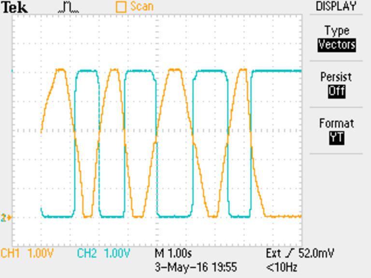Screen dimensions: 371x278
Task: Click the Tek logo
Action: 15,7
